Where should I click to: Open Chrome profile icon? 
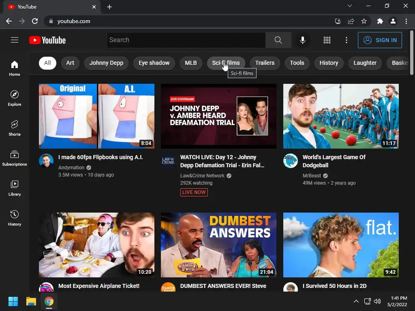point(393,21)
